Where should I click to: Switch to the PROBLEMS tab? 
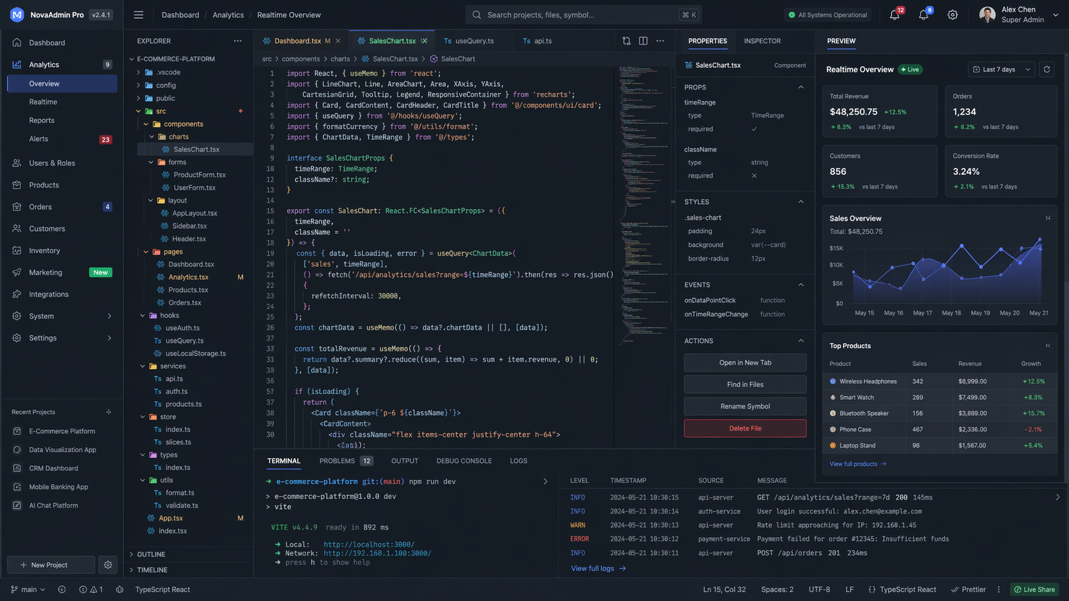coord(346,460)
